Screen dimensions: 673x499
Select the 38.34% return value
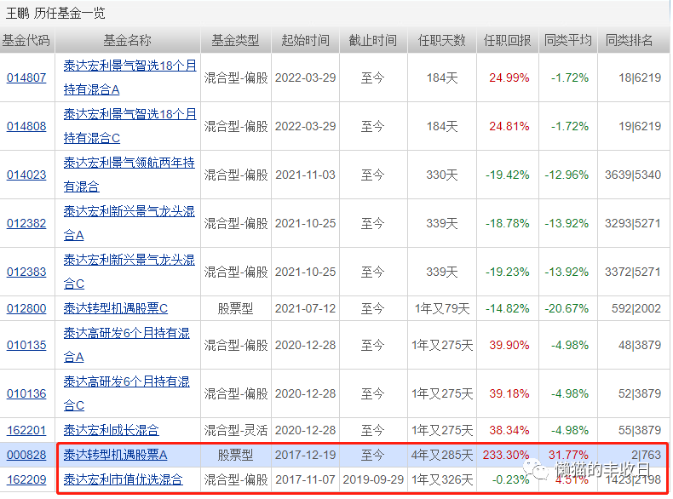pos(509,430)
